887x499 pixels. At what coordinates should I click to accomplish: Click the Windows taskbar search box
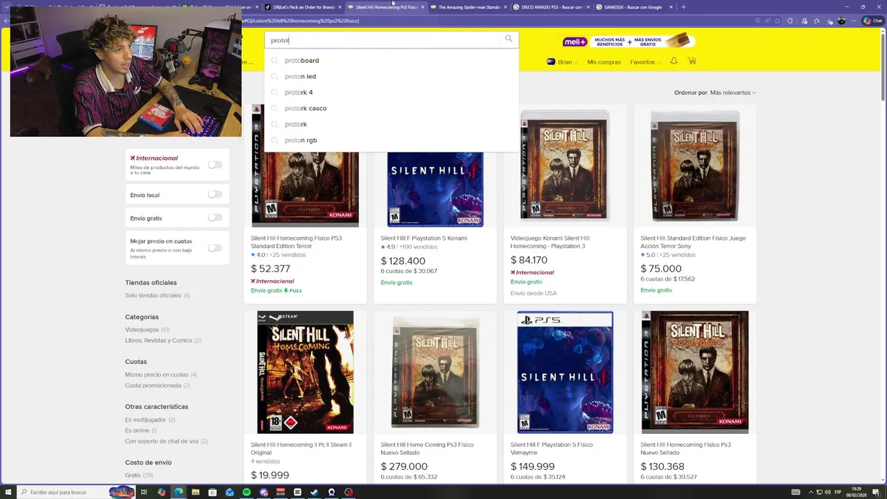pos(76,492)
